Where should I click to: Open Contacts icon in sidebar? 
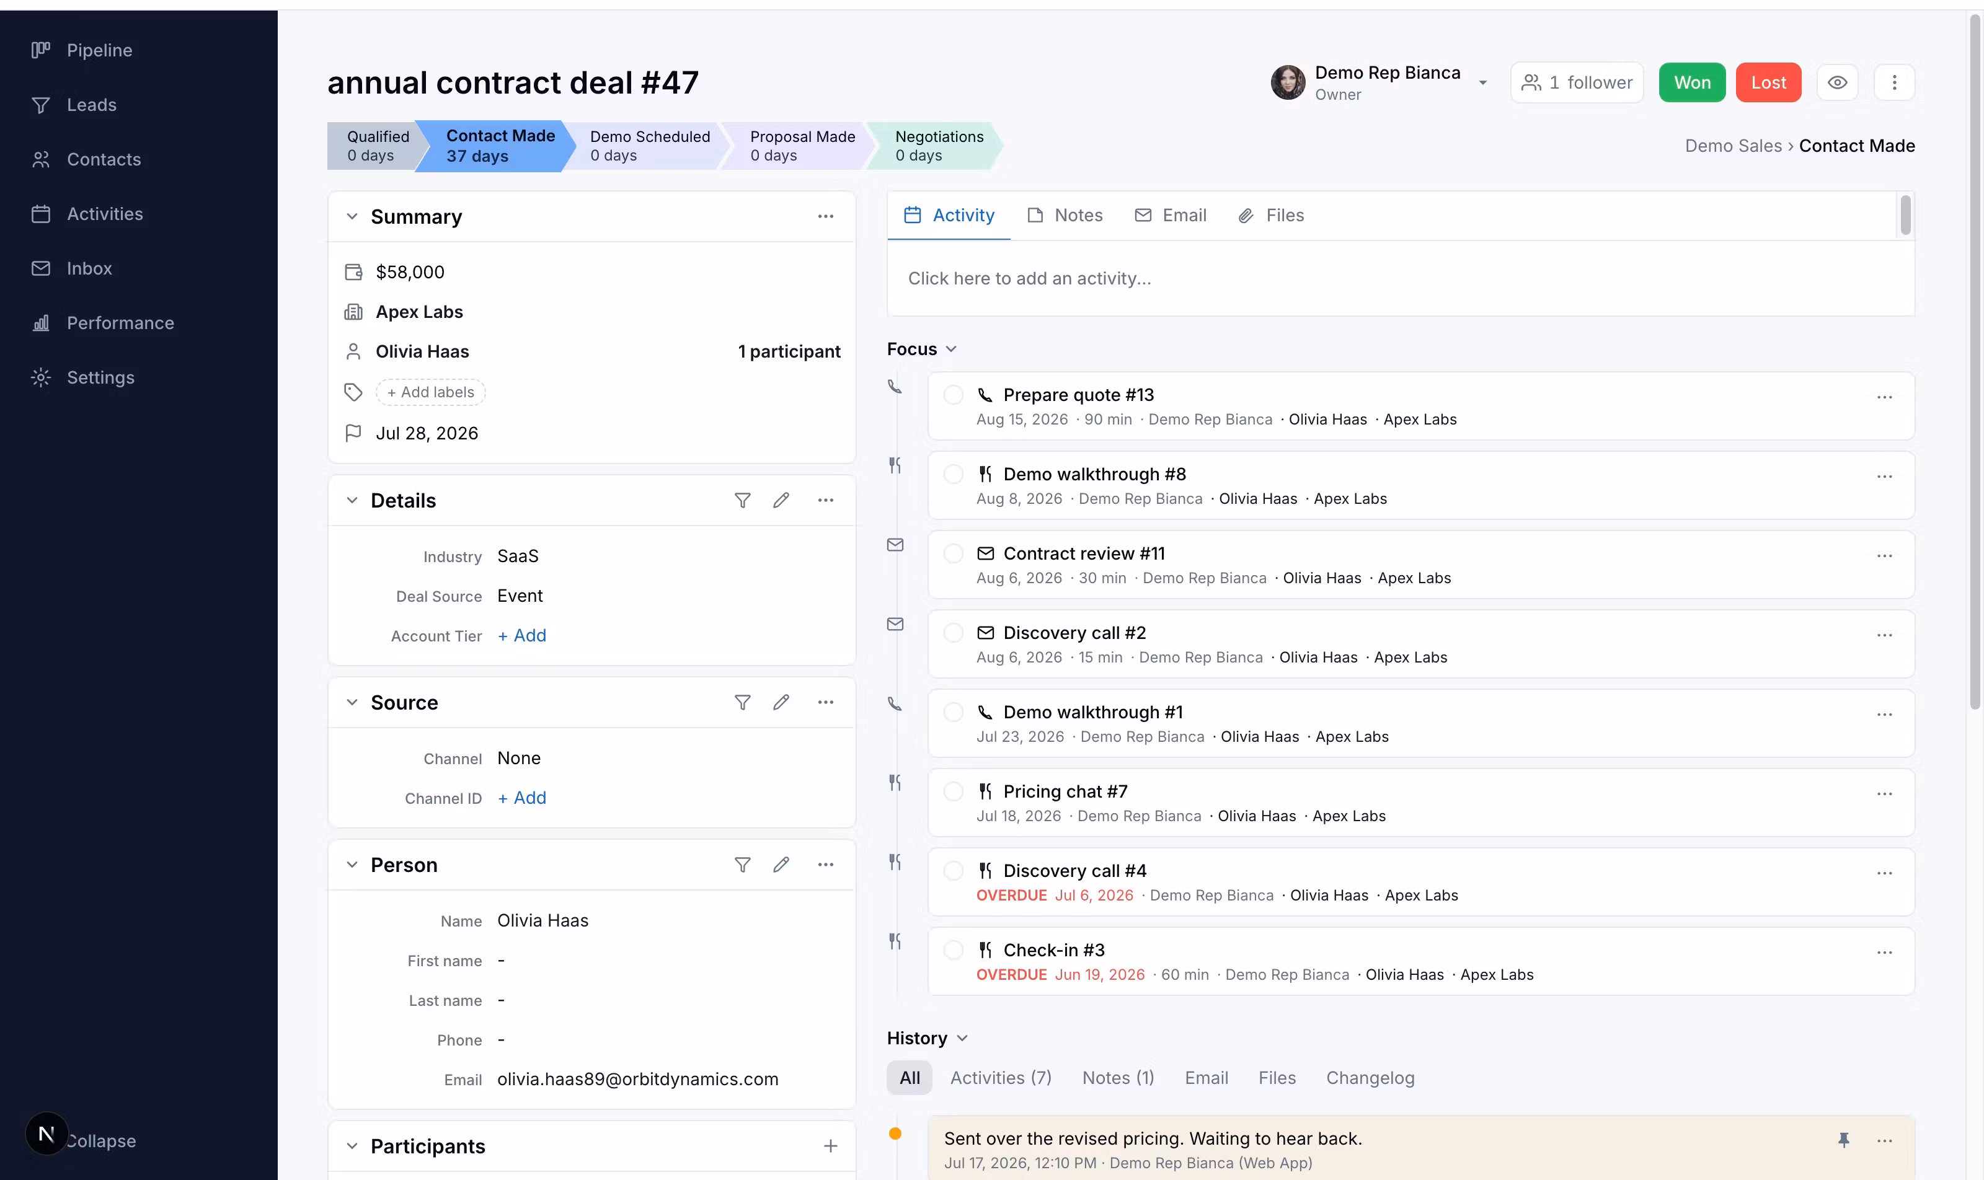tap(40, 159)
